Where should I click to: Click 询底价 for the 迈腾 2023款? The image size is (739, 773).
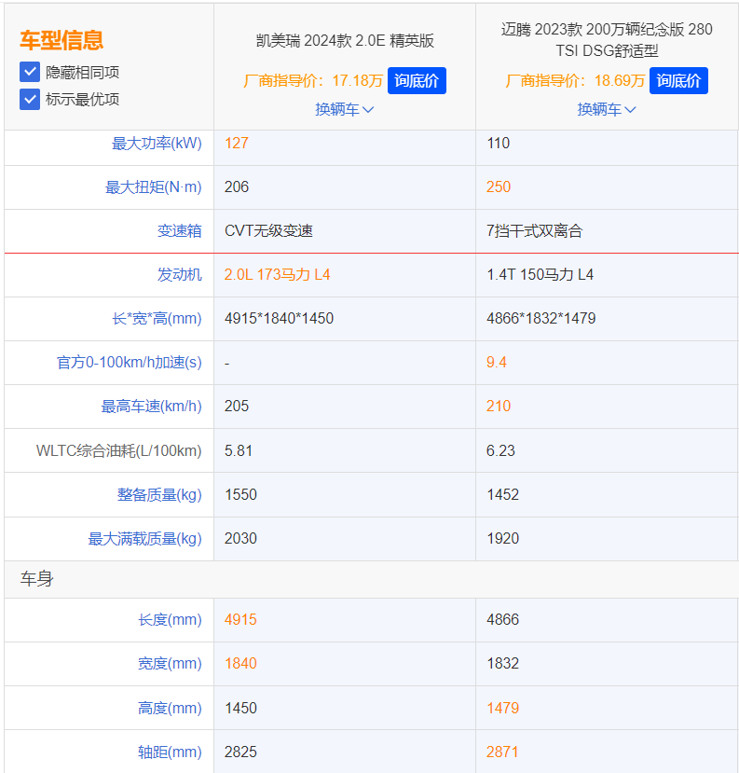click(678, 81)
